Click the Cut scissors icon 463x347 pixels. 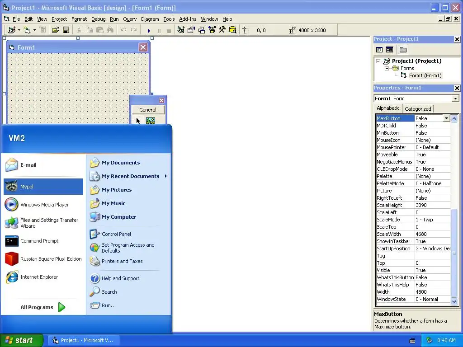(x=79, y=30)
